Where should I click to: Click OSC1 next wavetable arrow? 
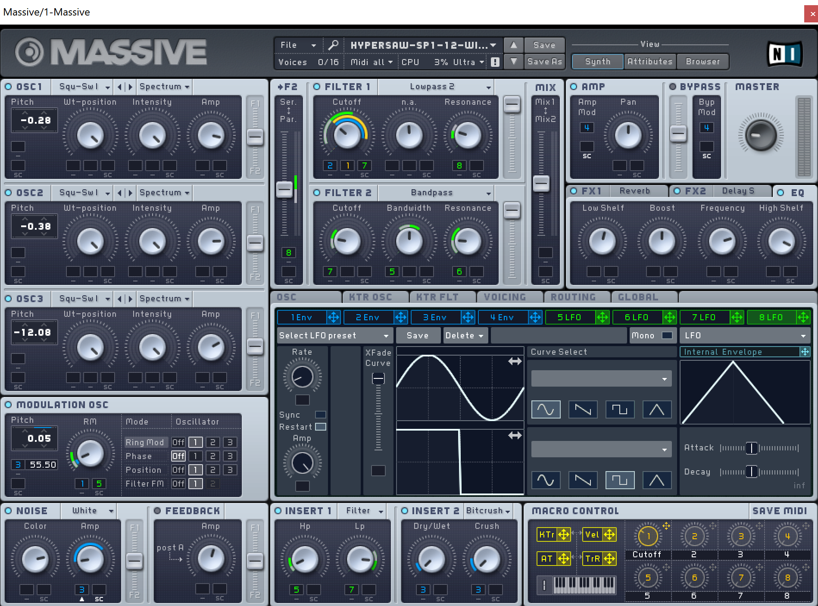(130, 87)
